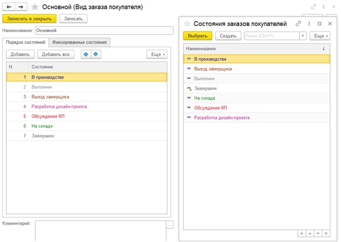Focus the Комментарий text area
This screenshot has height=242, width=341.
(100, 231)
